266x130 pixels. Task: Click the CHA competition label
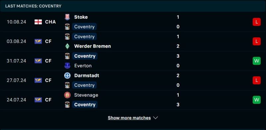point(51,22)
